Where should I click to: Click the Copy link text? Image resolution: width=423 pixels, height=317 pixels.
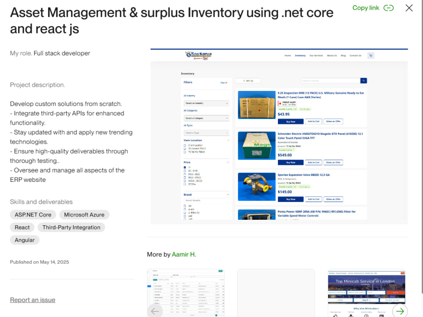click(x=365, y=8)
